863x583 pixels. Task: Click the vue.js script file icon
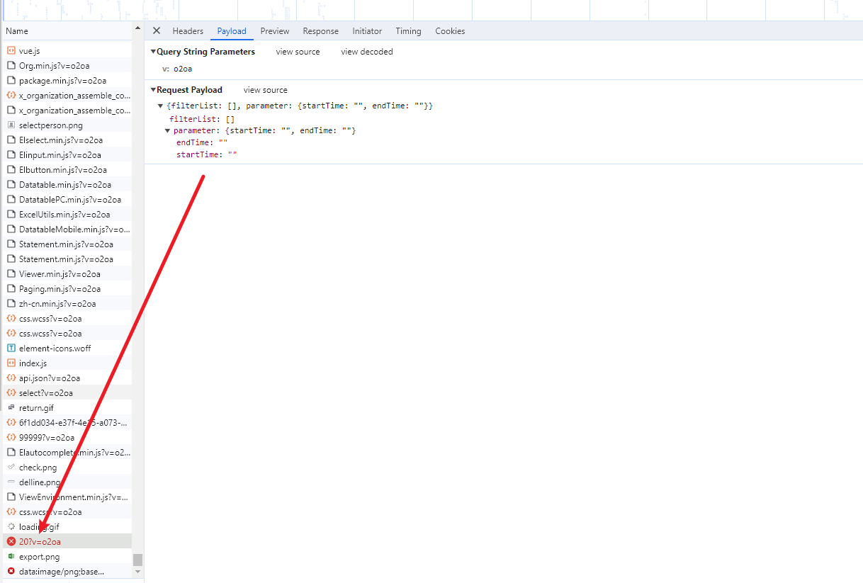[x=11, y=50]
